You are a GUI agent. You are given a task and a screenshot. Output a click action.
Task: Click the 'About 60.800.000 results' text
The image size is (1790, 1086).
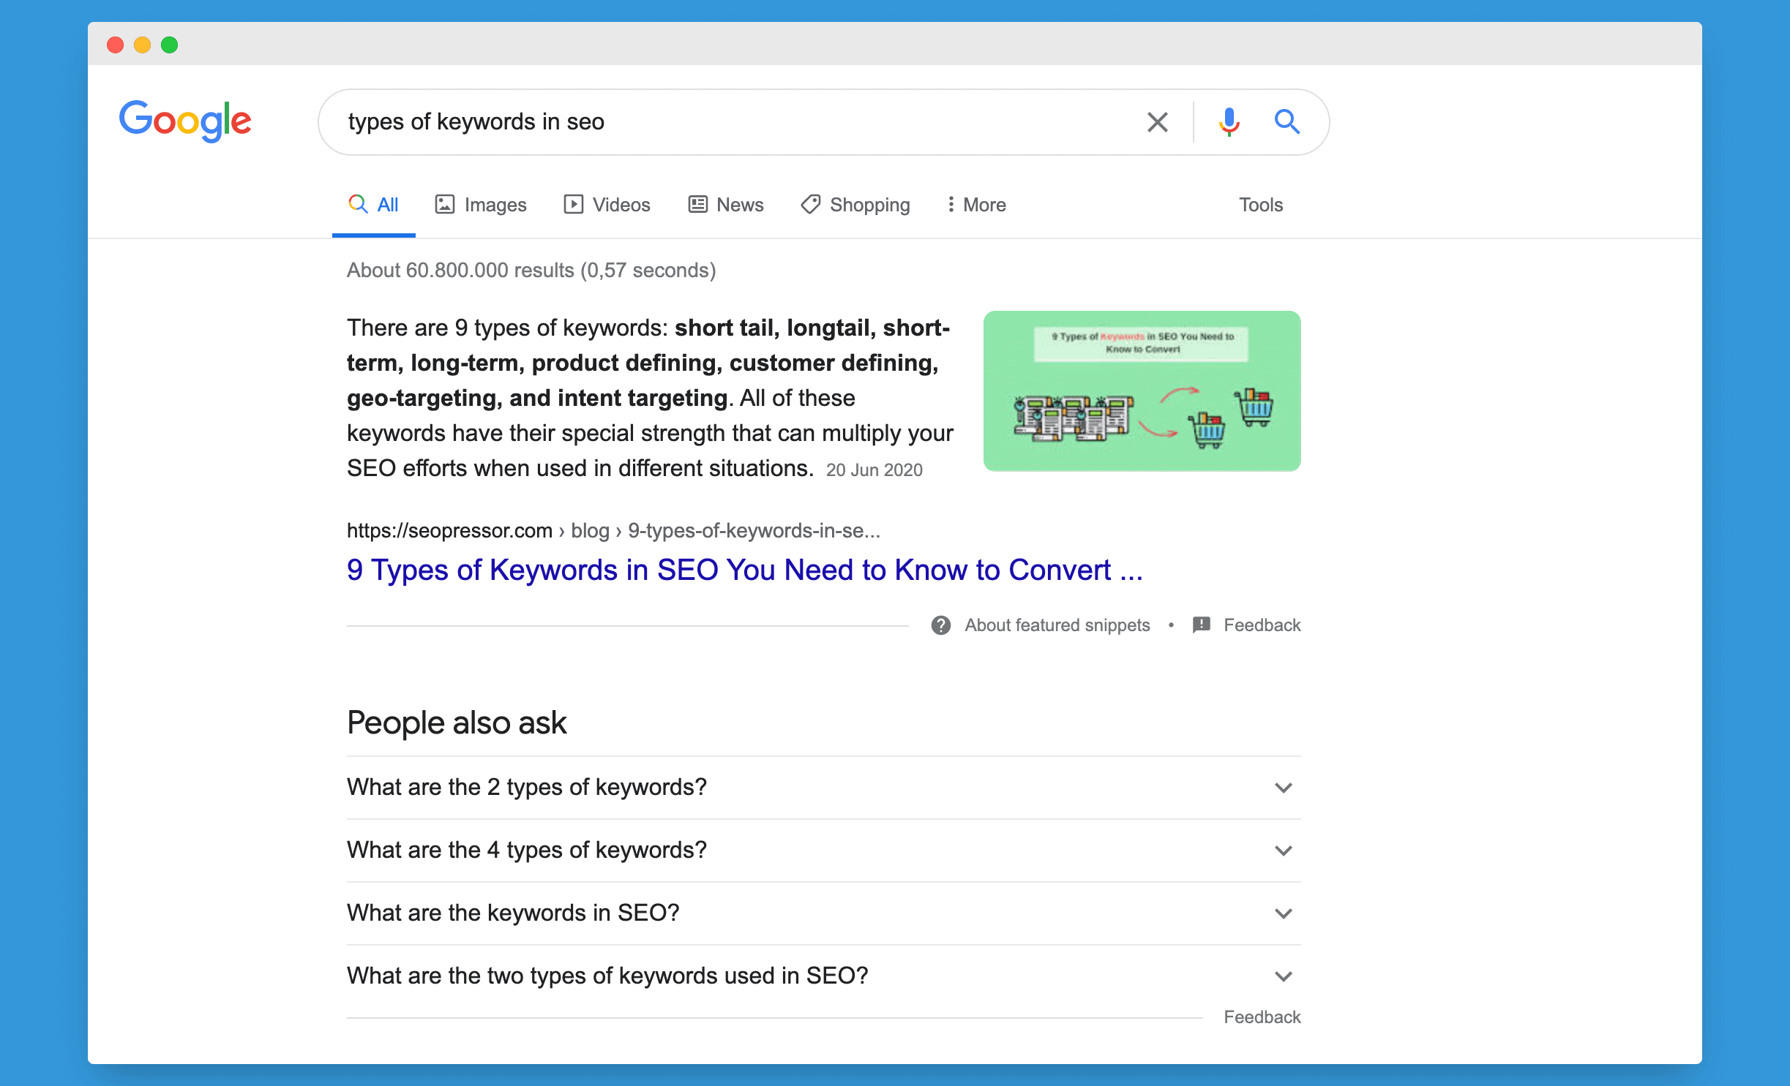tap(531, 270)
